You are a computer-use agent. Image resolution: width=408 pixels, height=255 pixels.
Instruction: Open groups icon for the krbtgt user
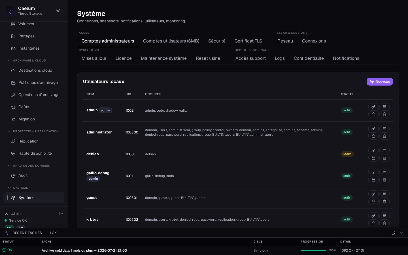coord(384,216)
